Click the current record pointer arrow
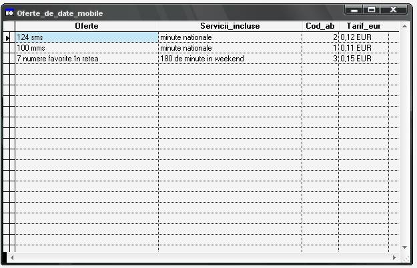 coord(8,38)
